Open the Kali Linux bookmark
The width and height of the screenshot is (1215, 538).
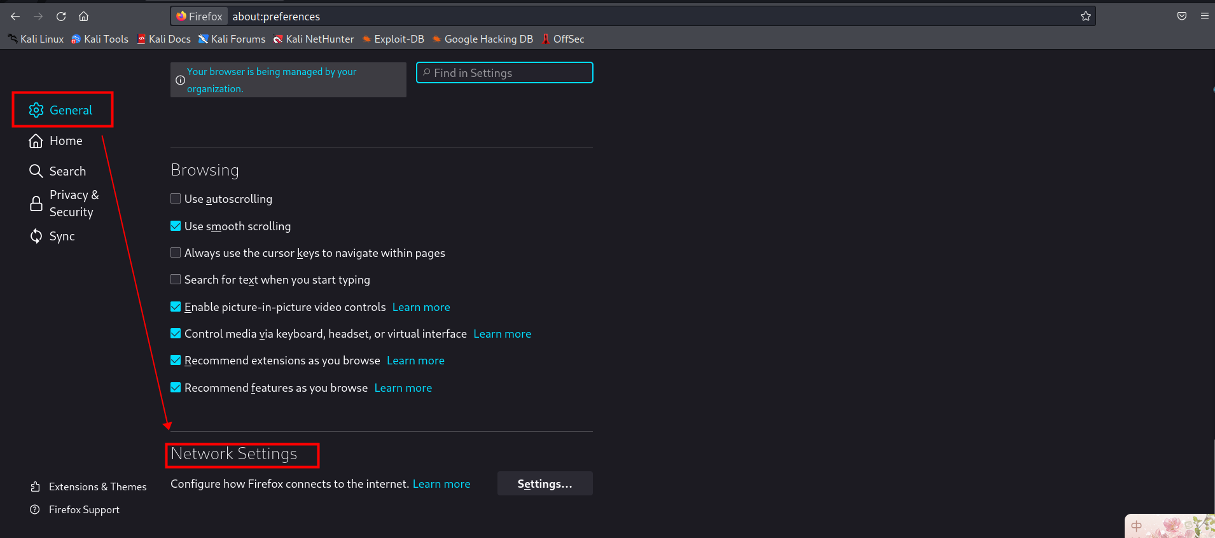[x=36, y=39]
